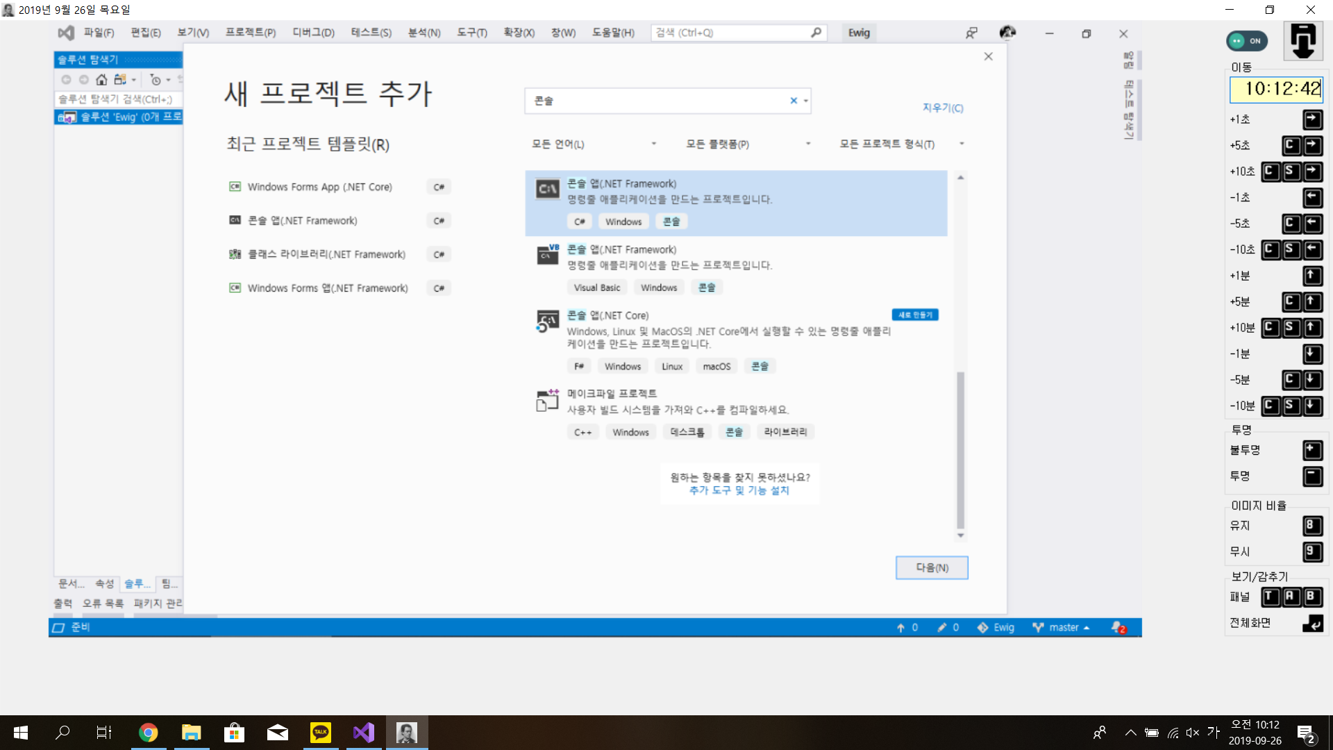Screen dimensions: 1333x750
Task: Click the 다음(N) button
Action: pos(931,567)
